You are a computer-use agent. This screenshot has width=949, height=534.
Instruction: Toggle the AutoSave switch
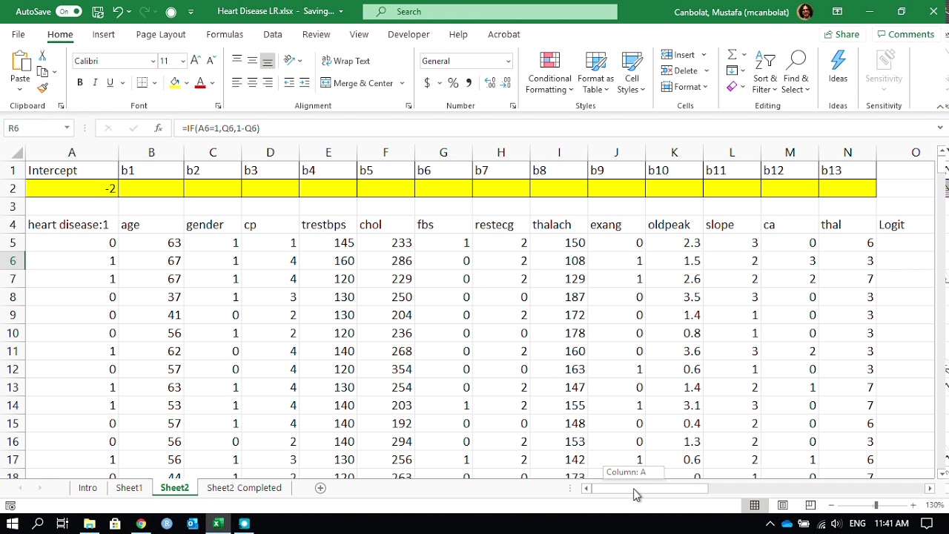[68, 12]
